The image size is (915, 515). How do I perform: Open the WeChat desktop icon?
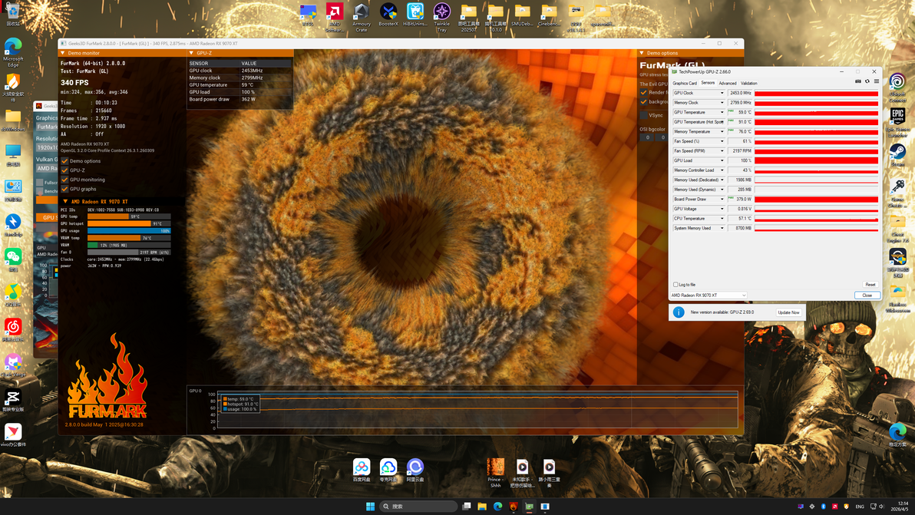[13, 260]
